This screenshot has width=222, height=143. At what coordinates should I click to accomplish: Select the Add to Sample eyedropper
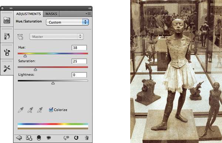tap(30, 110)
